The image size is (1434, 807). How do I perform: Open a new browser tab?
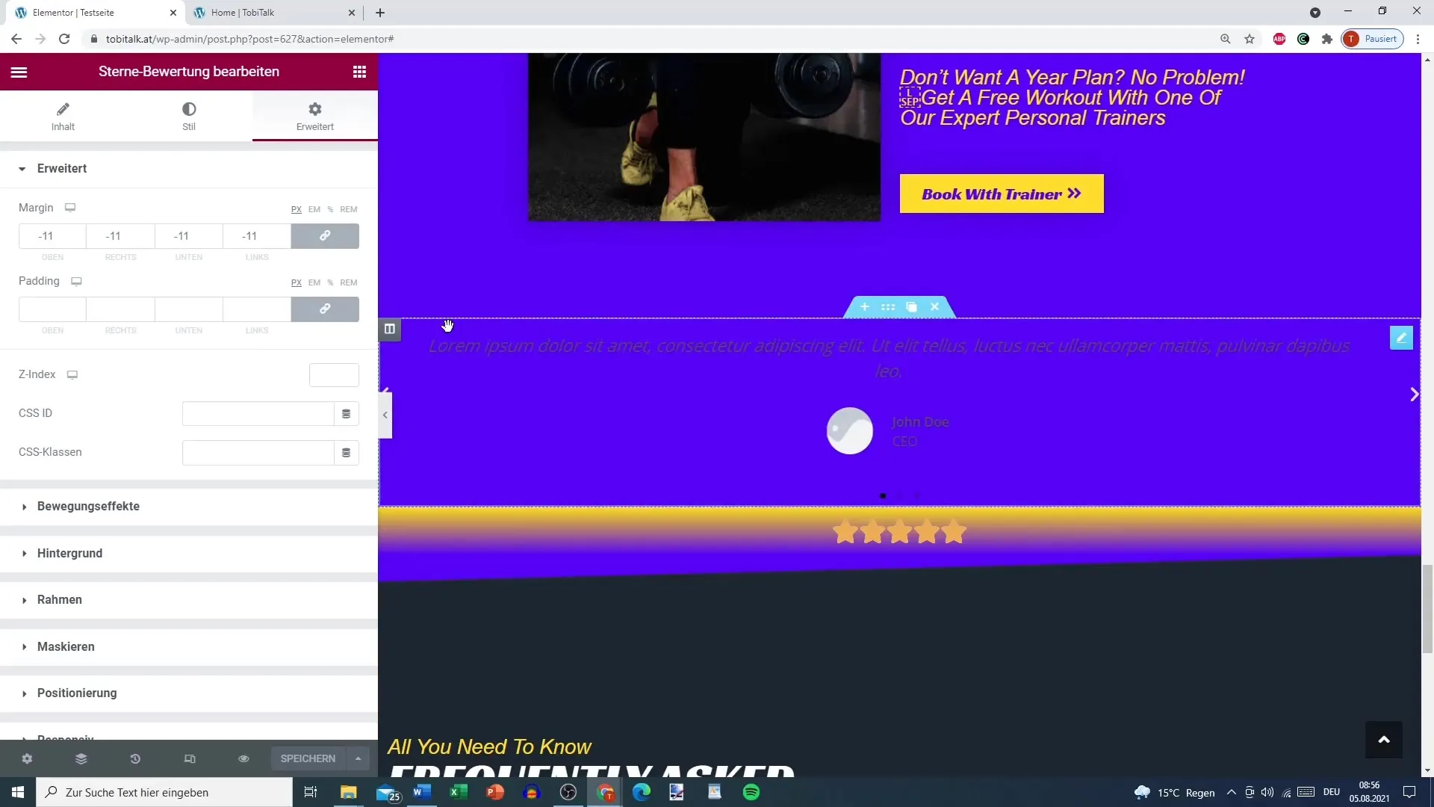coord(380,13)
